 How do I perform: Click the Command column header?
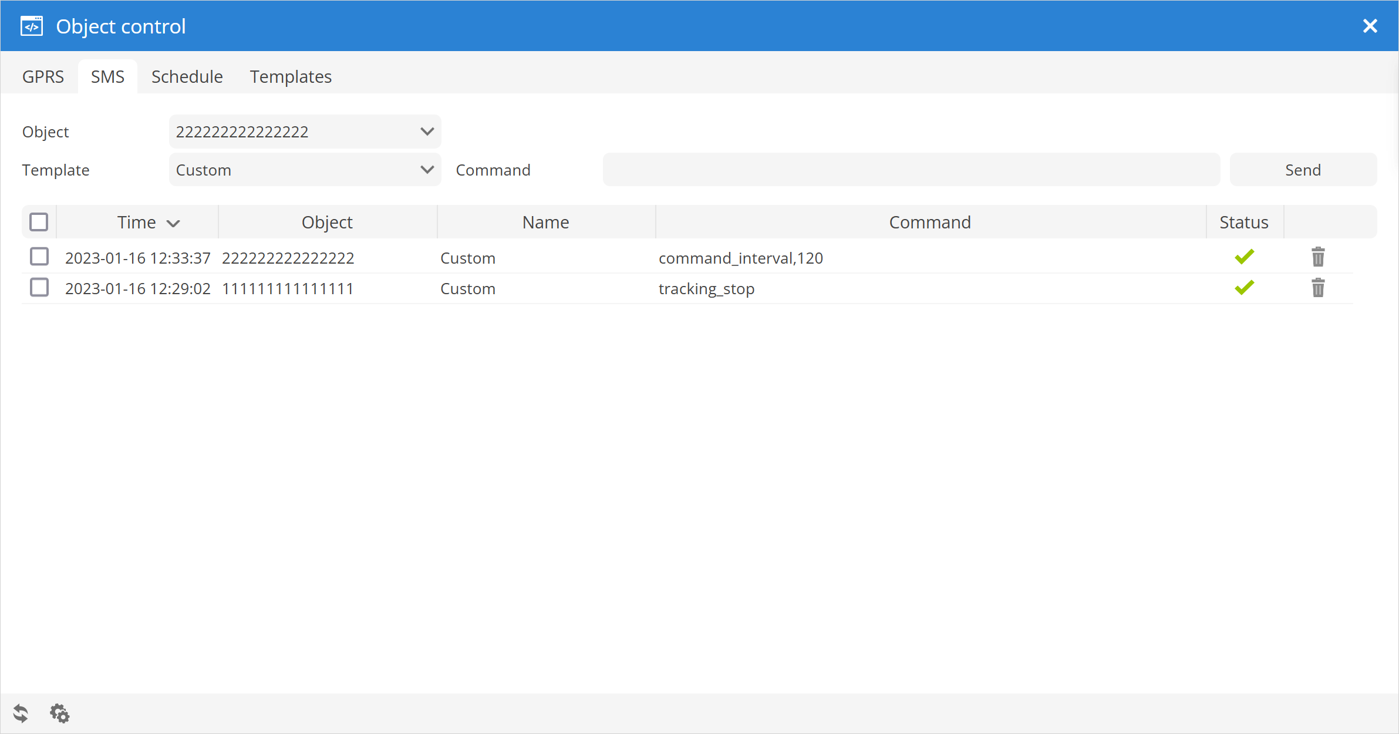929,222
